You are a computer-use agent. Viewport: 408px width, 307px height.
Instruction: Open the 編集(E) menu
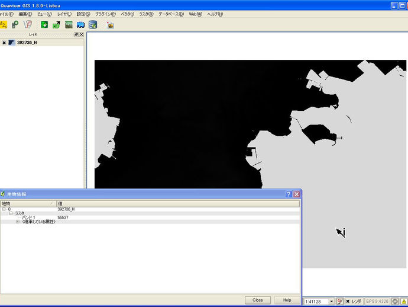(25, 14)
